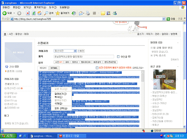Click the Windows flag logo icon
The width and height of the screenshot is (187, 140).
coord(183,7)
